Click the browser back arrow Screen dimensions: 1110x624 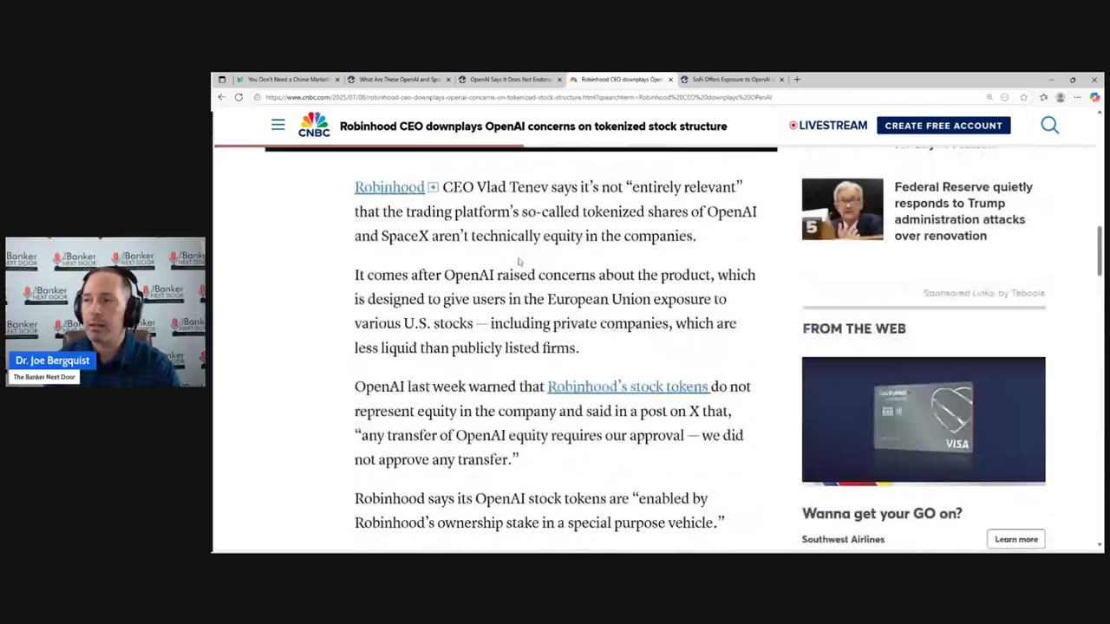(221, 97)
